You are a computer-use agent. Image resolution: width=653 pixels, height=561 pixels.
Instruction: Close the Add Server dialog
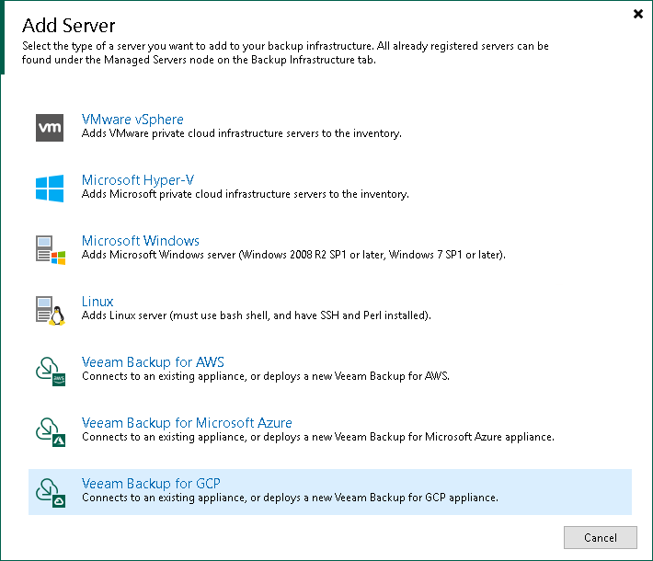pyautogui.click(x=638, y=14)
